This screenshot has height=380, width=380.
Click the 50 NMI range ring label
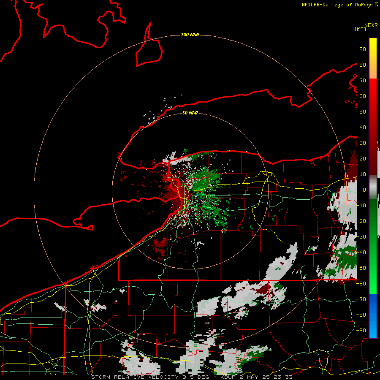tap(190, 113)
